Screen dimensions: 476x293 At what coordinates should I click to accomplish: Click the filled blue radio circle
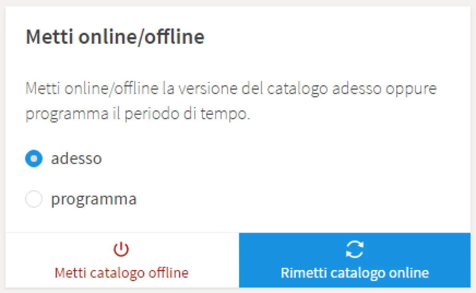click(x=34, y=159)
